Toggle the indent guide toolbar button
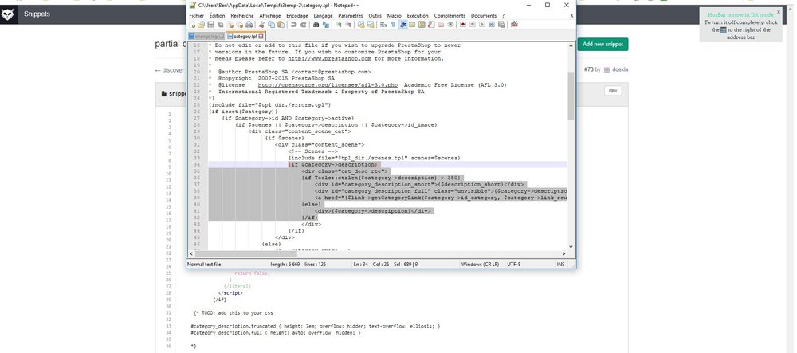Image resolution: width=797 pixels, height=353 pixels. tap(404, 25)
